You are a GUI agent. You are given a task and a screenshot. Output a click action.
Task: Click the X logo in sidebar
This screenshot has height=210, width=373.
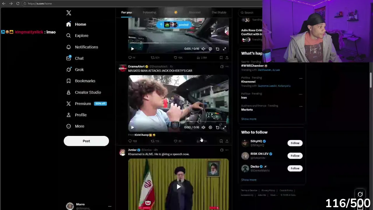click(68, 13)
